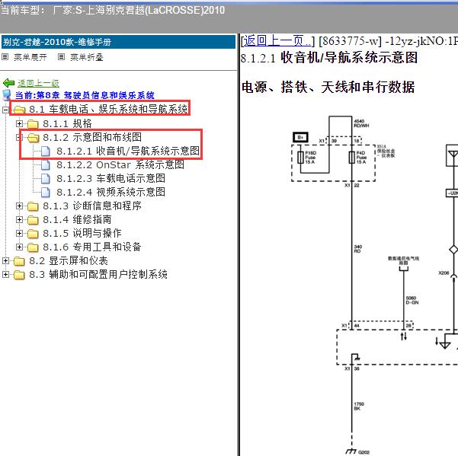This screenshot has height=456, width=458.
Task: Select the 8.1.4 维修指南 entry
Action: (x=77, y=220)
